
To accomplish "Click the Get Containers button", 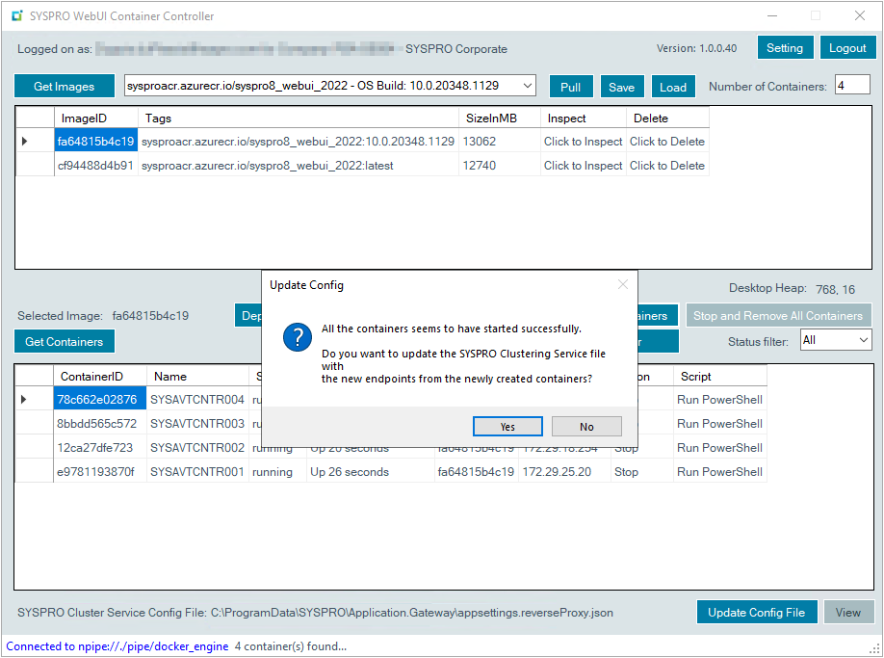I will (x=64, y=341).
